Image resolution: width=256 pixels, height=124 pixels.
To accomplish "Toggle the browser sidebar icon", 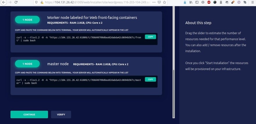I will point(197,2).
